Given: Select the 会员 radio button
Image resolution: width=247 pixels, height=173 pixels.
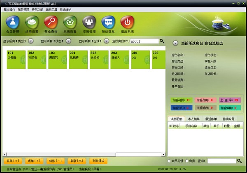Looking at the screenshot, I should [186, 161].
